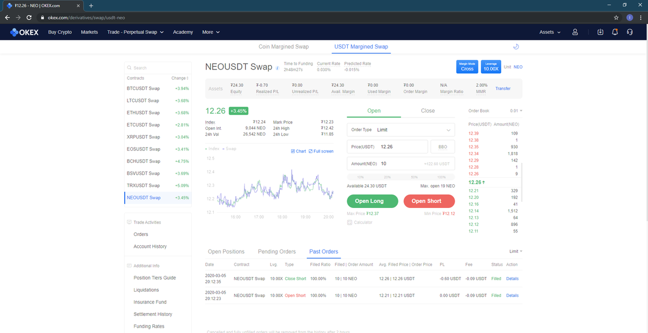
Task: Select the Open order tab
Action: 374,110
